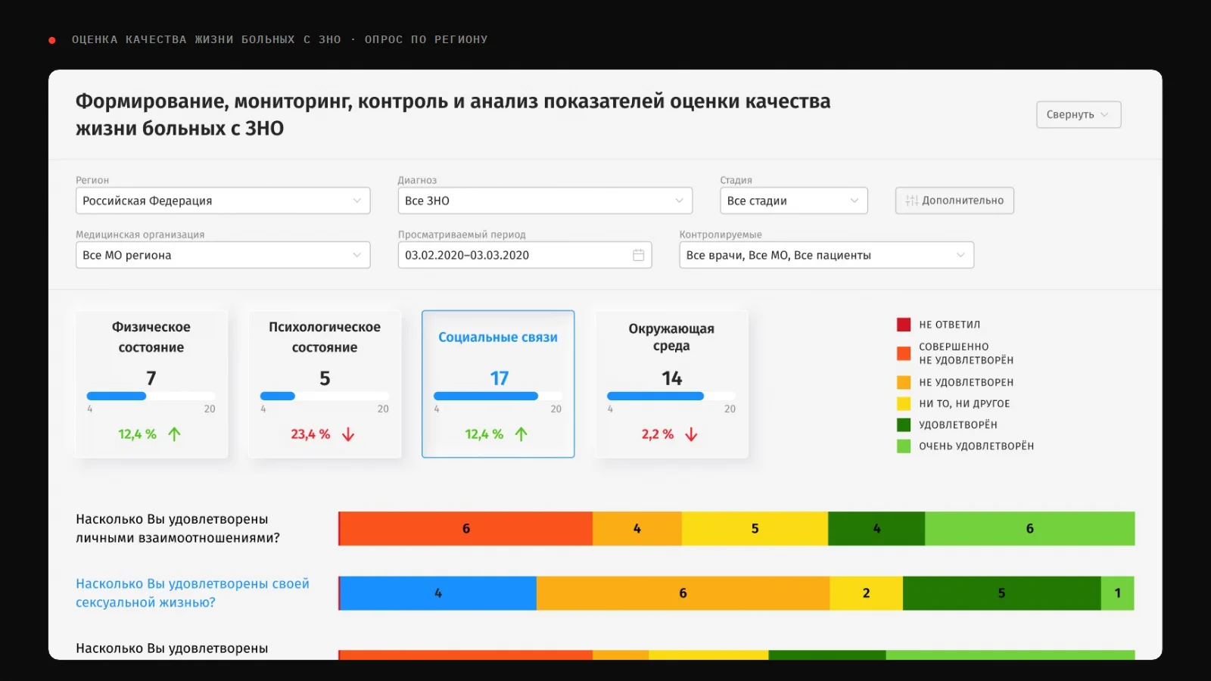This screenshot has width=1211, height=681.
Task: Click the red down arrow under Окружающая среда
Action: coord(691,434)
